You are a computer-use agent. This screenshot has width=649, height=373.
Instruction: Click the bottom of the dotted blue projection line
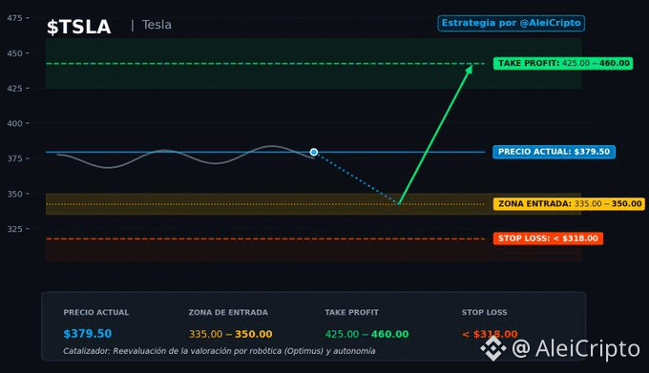tap(398, 203)
